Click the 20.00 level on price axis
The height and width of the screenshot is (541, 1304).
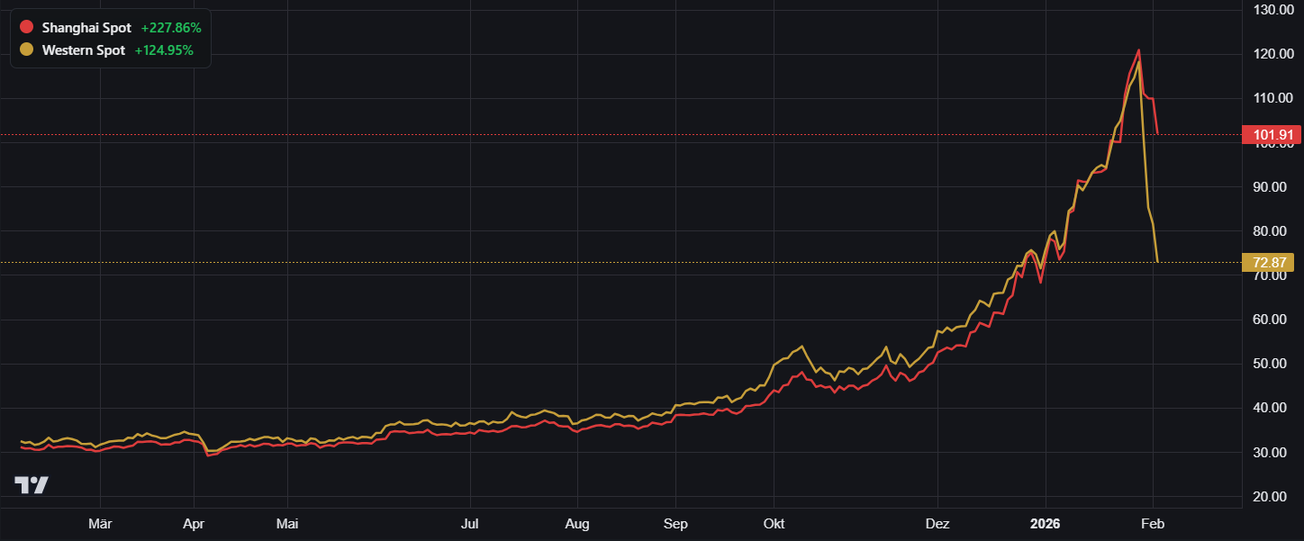tap(1273, 496)
